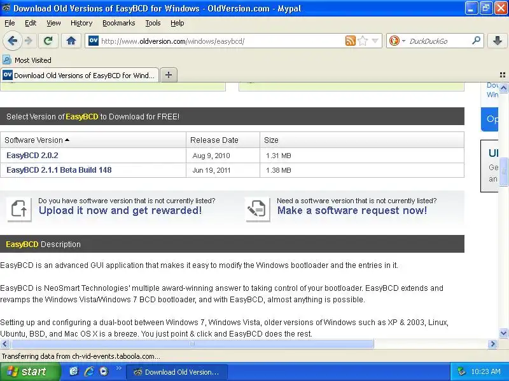Viewport: 509px width, 381px height.
Task: Click the Most Visited bookmarks icon
Action: point(7,60)
